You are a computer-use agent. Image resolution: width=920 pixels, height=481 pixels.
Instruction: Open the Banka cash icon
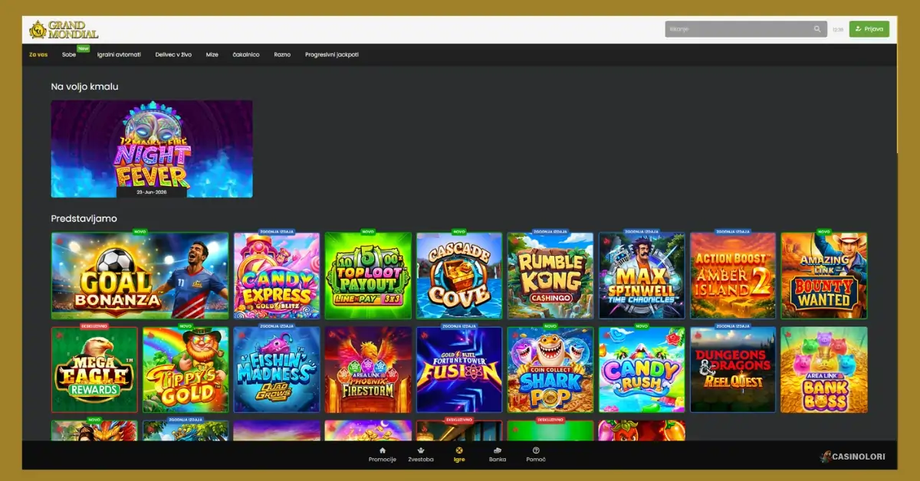click(498, 450)
